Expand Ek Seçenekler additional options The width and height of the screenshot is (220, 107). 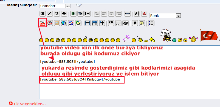tap(27, 104)
